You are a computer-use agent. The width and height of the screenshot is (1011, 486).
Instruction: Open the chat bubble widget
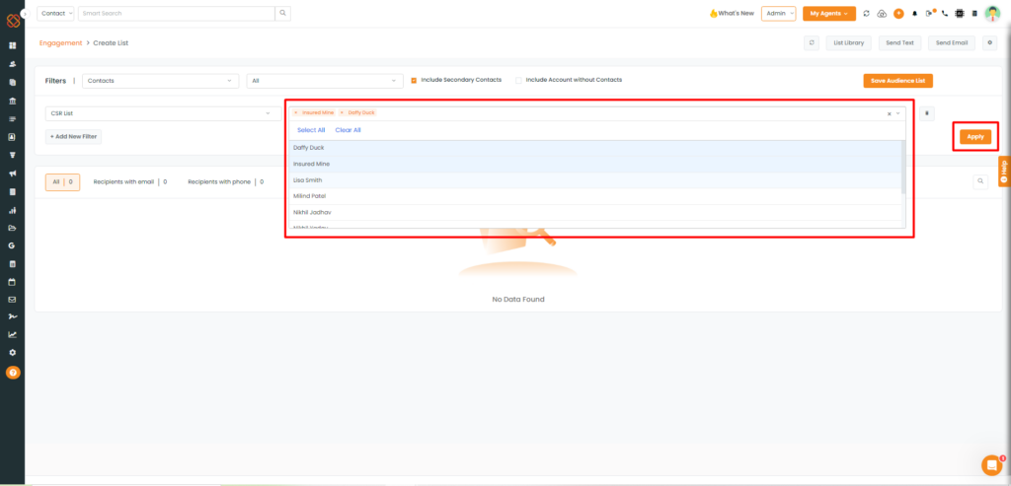[x=991, y=464]
